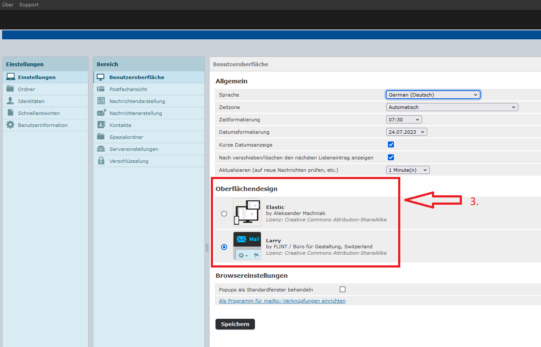
Task: Click the Verschlüsselung padlock icon
Action: pos(101,161)
